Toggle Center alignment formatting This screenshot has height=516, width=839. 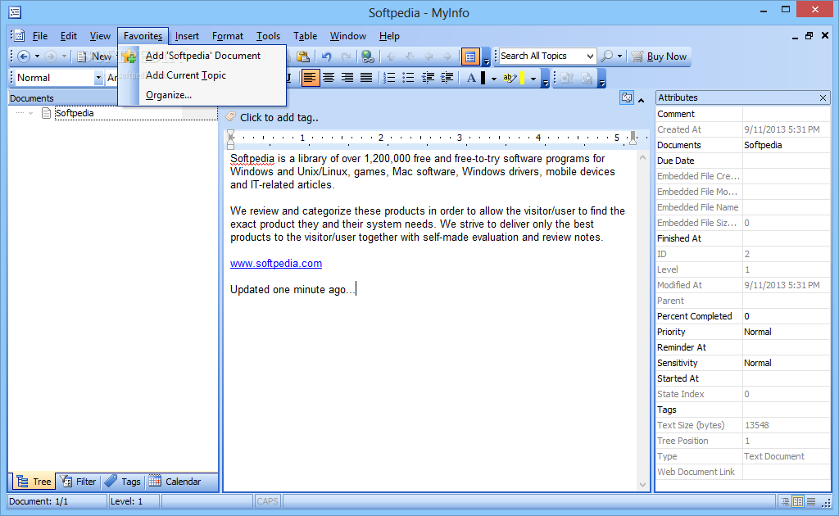[329, 78]
